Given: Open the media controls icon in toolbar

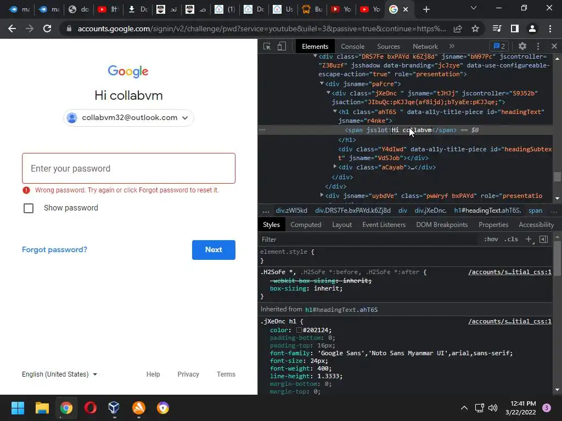Looking at the screenshot, I should (497, 29).
